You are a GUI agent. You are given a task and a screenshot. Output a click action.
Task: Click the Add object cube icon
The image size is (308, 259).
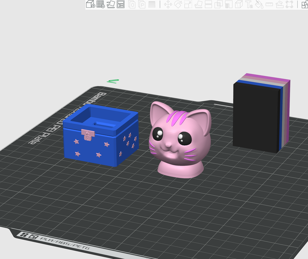pos(90,4)
